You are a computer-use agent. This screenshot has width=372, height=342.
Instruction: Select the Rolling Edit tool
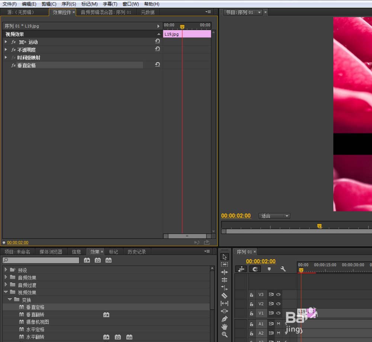224,280
